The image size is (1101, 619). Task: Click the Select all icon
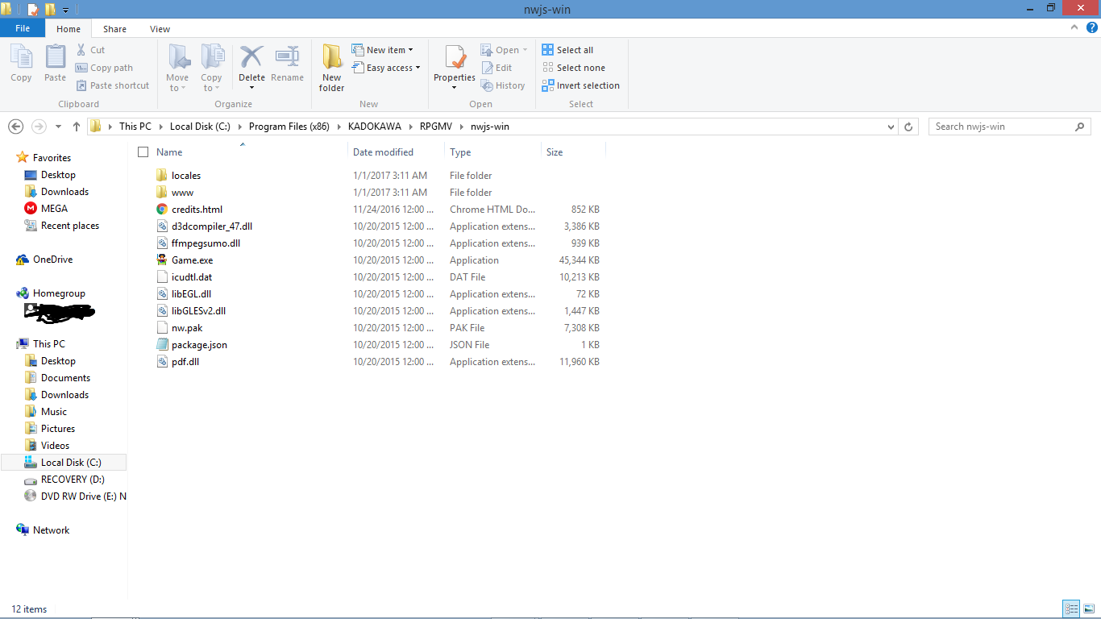point(548,50)
